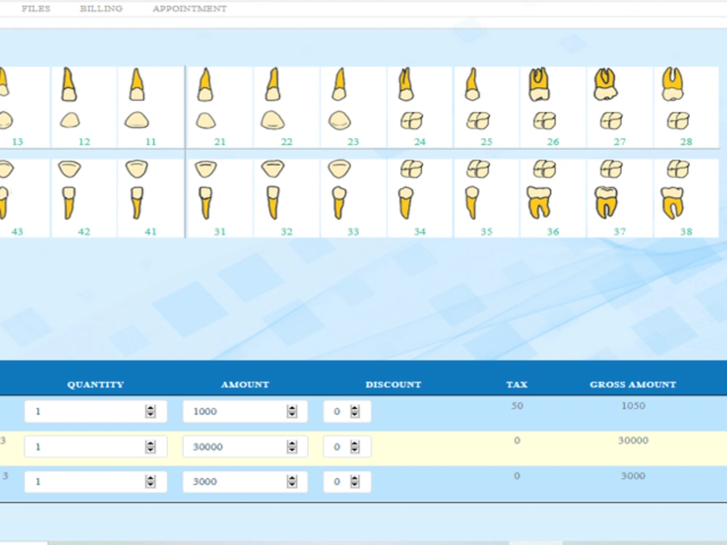Focus the amount field showing 1000

(245, 411)
